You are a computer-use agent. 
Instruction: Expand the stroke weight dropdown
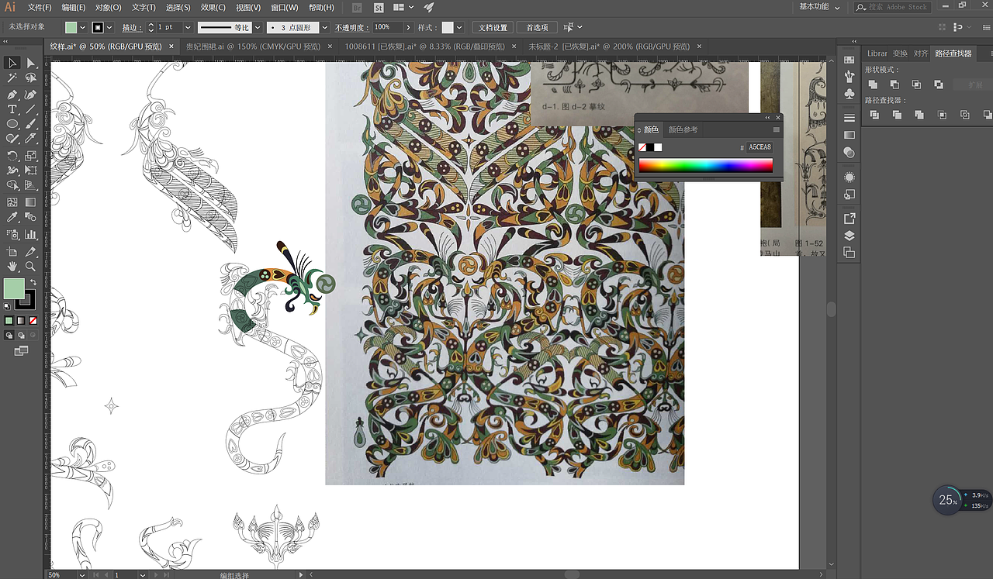tap(189, 27)
